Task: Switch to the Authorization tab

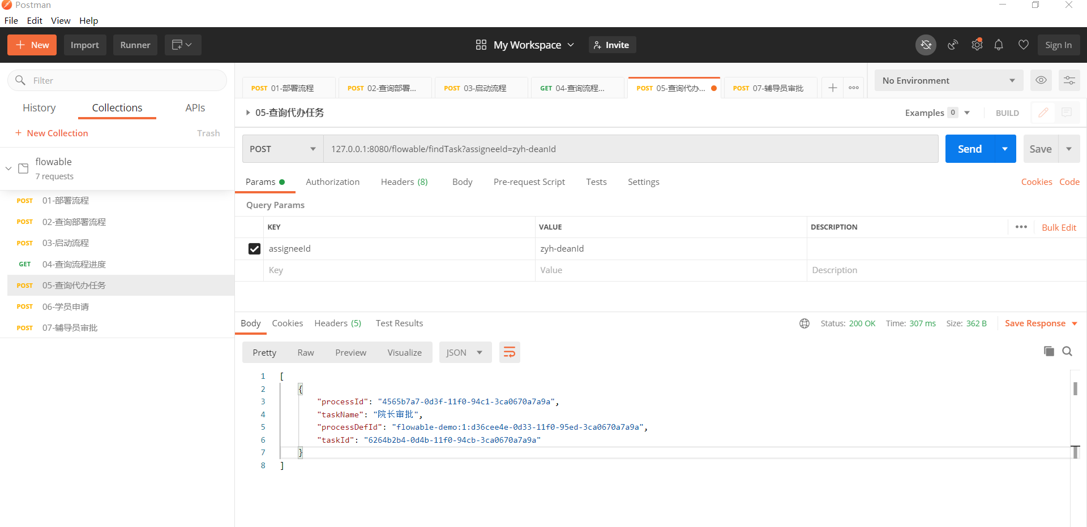Action: click(x=332, y=182)
